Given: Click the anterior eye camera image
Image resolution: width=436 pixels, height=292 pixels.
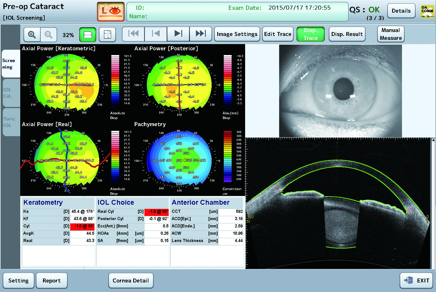Looking at the screenshot, I should 340,91.
